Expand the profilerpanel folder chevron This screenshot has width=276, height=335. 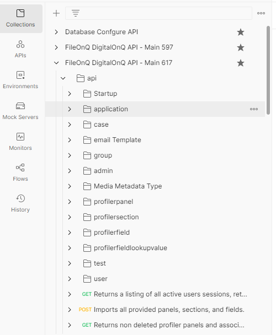click(x=70, y=202)
